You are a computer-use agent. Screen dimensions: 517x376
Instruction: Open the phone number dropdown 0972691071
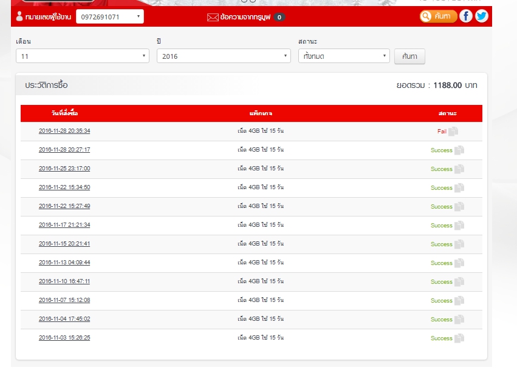point(110,17)
